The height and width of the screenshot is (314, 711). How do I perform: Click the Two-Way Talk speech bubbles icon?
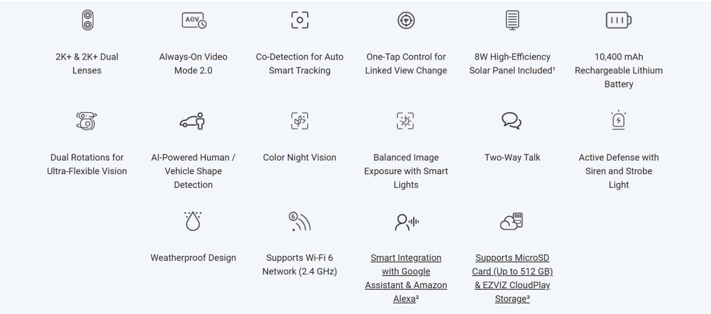coord(512,121)
